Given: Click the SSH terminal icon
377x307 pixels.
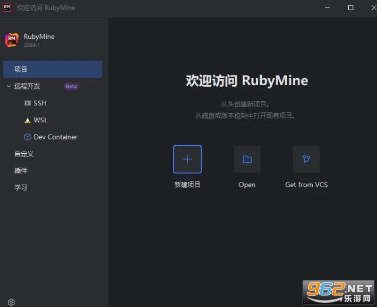Looking at the screenshot, I should pyautogui.click(x=28, y=103).
